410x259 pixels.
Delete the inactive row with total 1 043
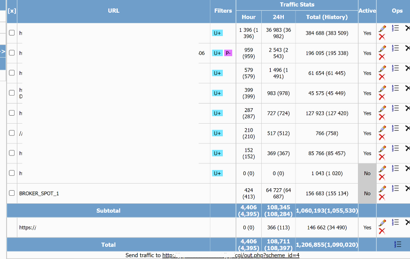tap(382, 178)
